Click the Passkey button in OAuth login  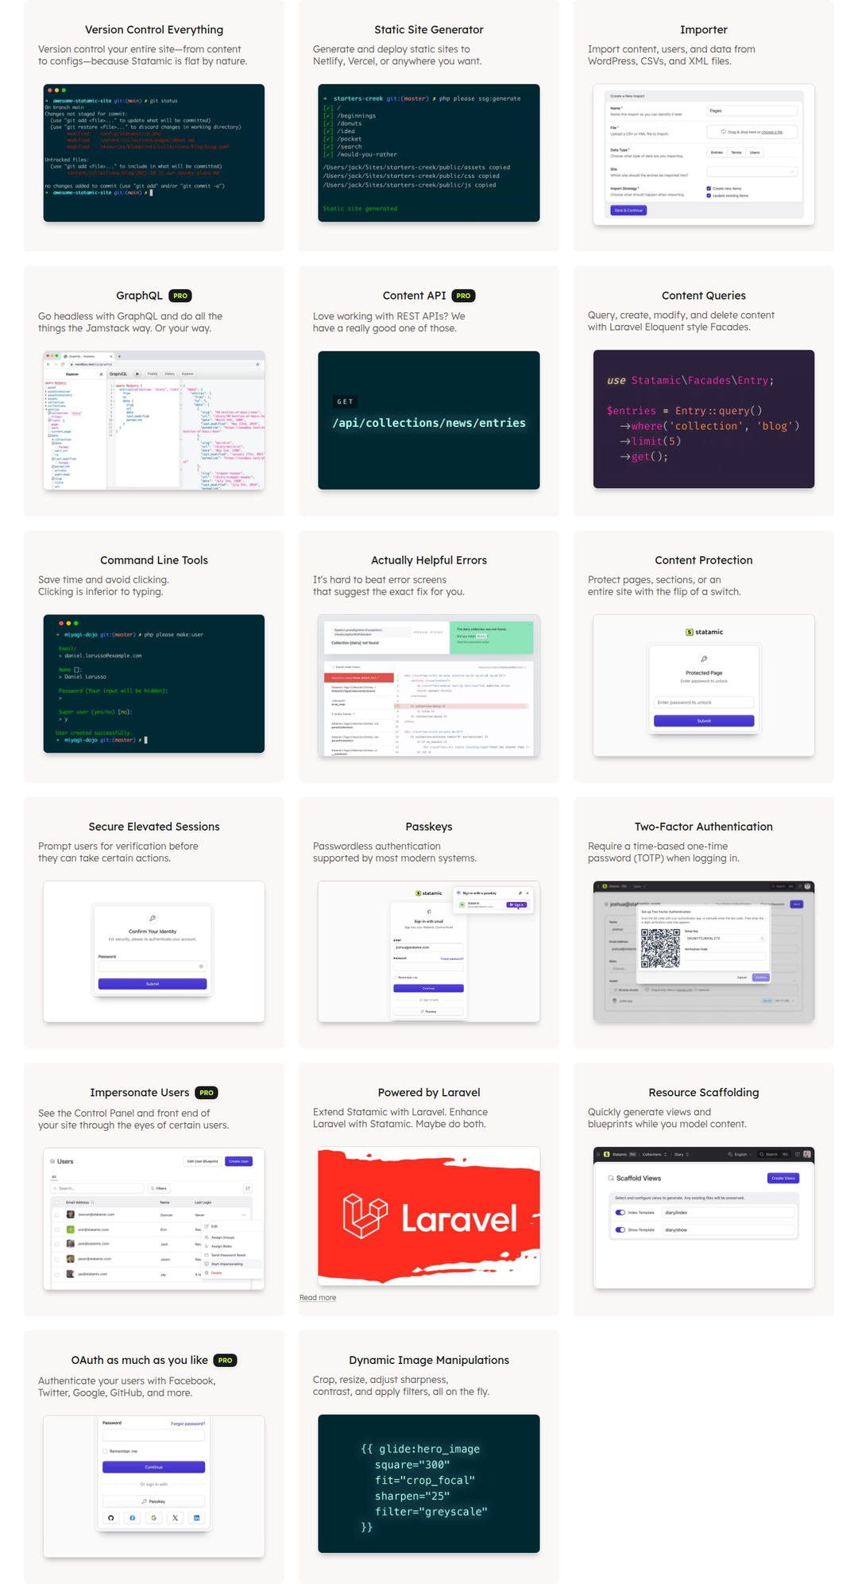tap(154, 1501)
